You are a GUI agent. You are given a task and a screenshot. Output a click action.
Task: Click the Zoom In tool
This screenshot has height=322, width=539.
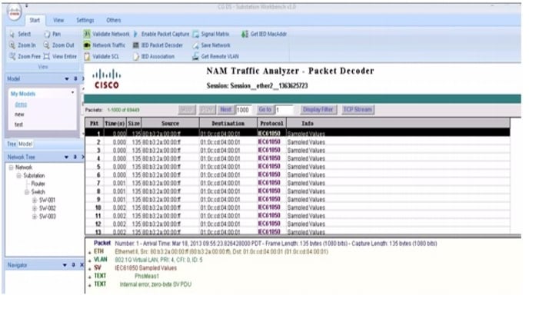point(22,45)
